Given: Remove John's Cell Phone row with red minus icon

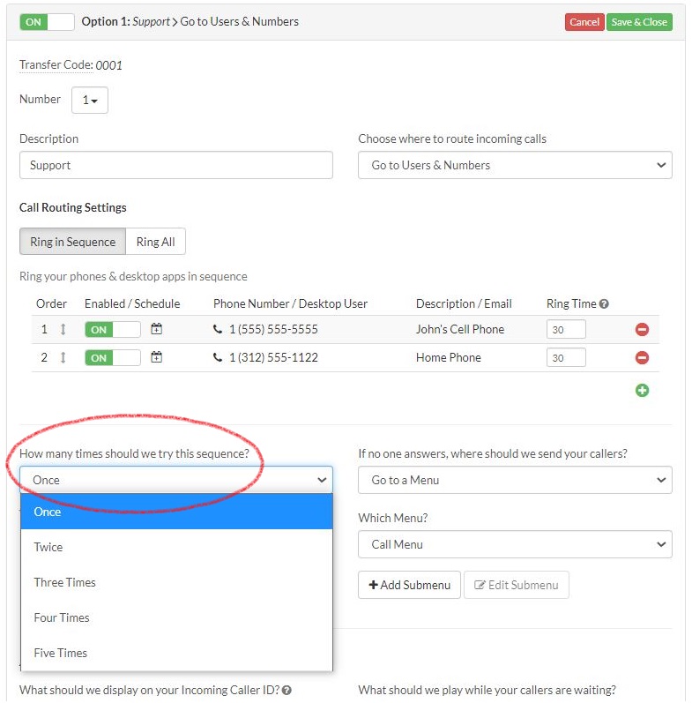Looking at the screenshot, I should click(642, 329).
